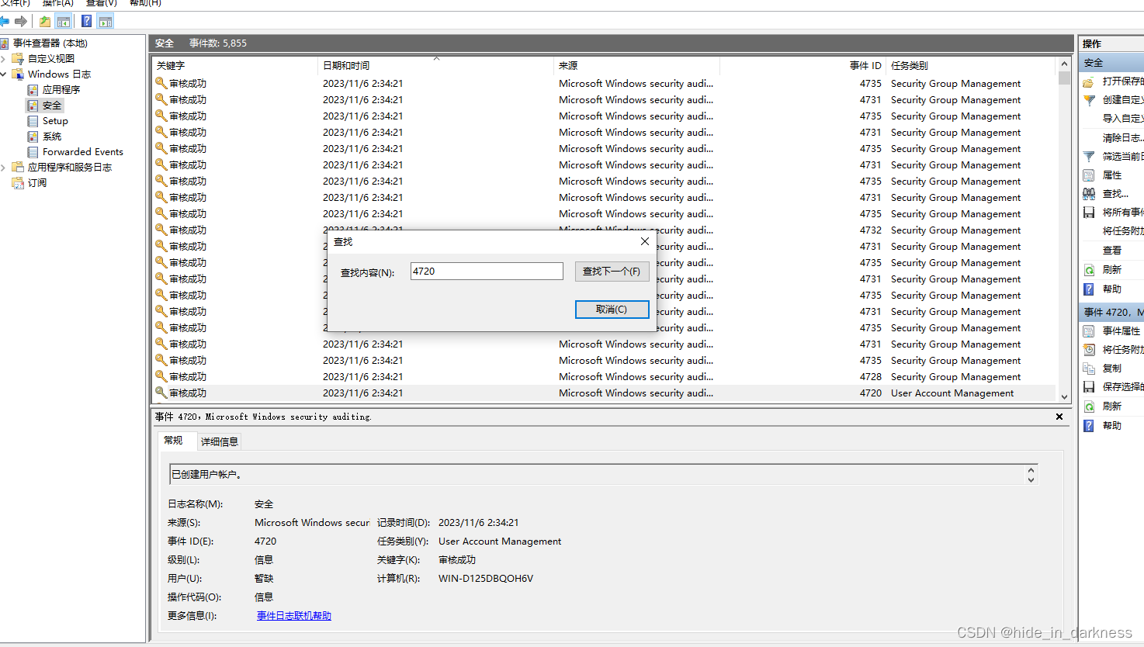This screenshot has height=647, width=1144.
Task: Click the create custom view funnel icon
Action: [1089, 100]
